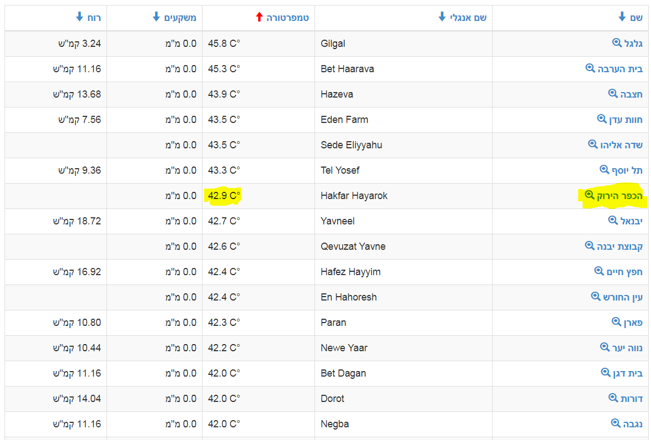Click the magnifier icon next to נגבה

point(616,423)
